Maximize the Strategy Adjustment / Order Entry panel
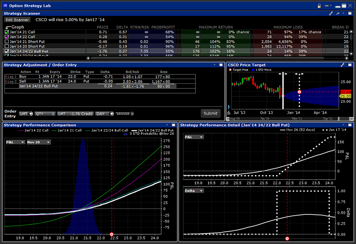Screen dimensions: 356x244 click(221, 65)
